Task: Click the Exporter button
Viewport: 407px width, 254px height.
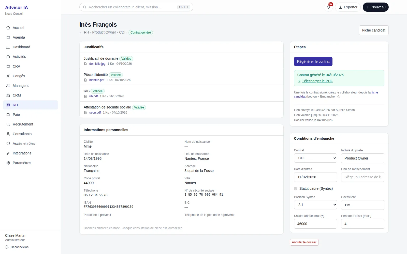Action: [x=348, y=7]
